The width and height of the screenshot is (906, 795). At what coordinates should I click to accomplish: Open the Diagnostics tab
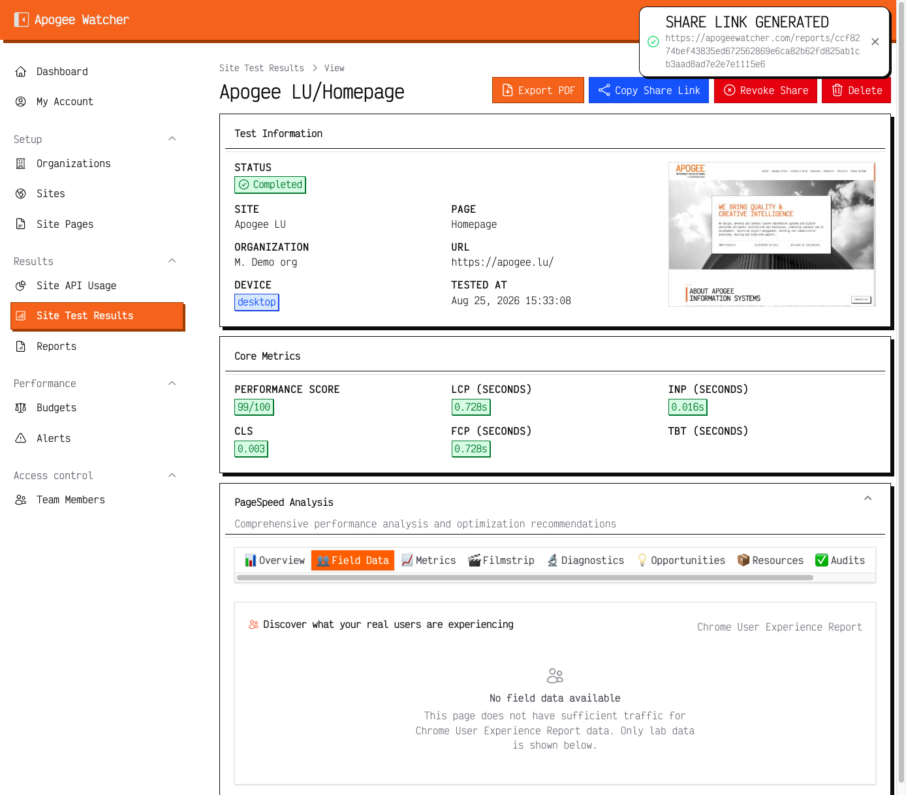tap(586, 561)
